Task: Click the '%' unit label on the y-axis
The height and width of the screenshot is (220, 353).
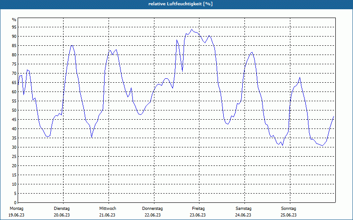Action: coord(14,20)
